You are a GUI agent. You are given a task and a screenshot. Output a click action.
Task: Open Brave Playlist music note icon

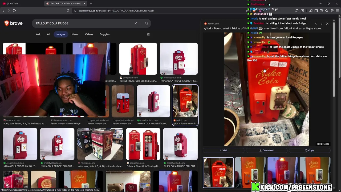click(311, 11)
